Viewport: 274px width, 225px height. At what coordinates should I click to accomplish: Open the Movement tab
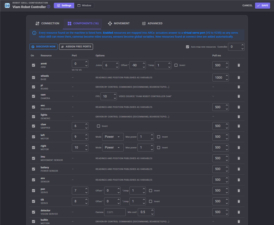coord(119,23)
